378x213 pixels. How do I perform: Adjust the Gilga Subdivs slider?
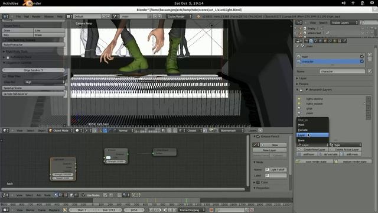point(34,70)
